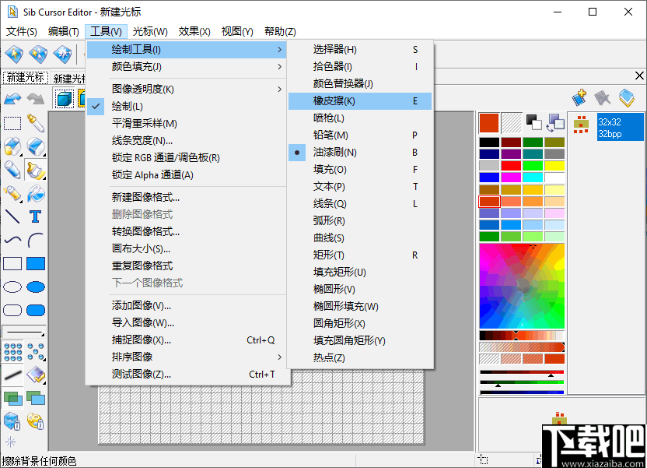Image resolution: width=647 pixels, height=468 pixels.
Task: Select the fill bucket tool
Action: [x=34, y=194]
